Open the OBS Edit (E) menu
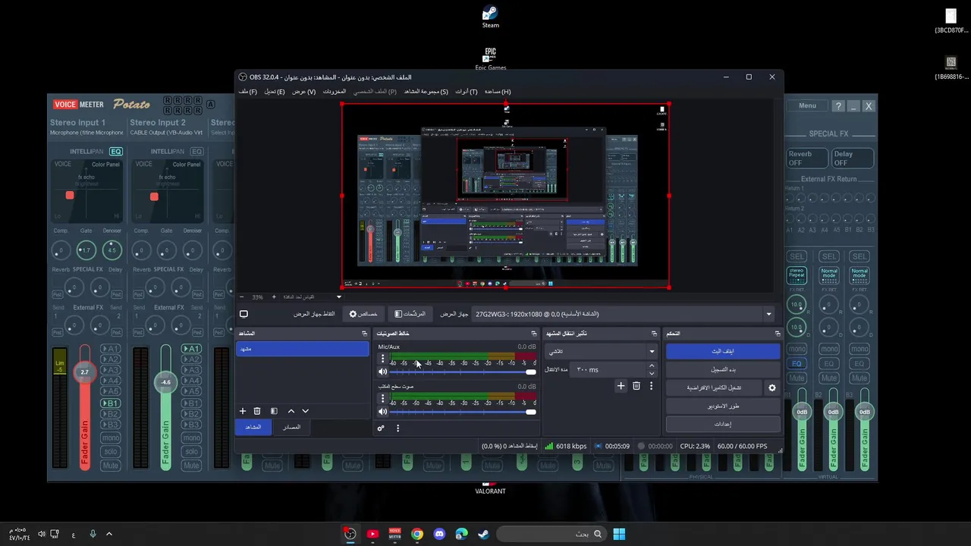This screenshot has height=546, width=971. pyautogui.click(x=275, y=92)
